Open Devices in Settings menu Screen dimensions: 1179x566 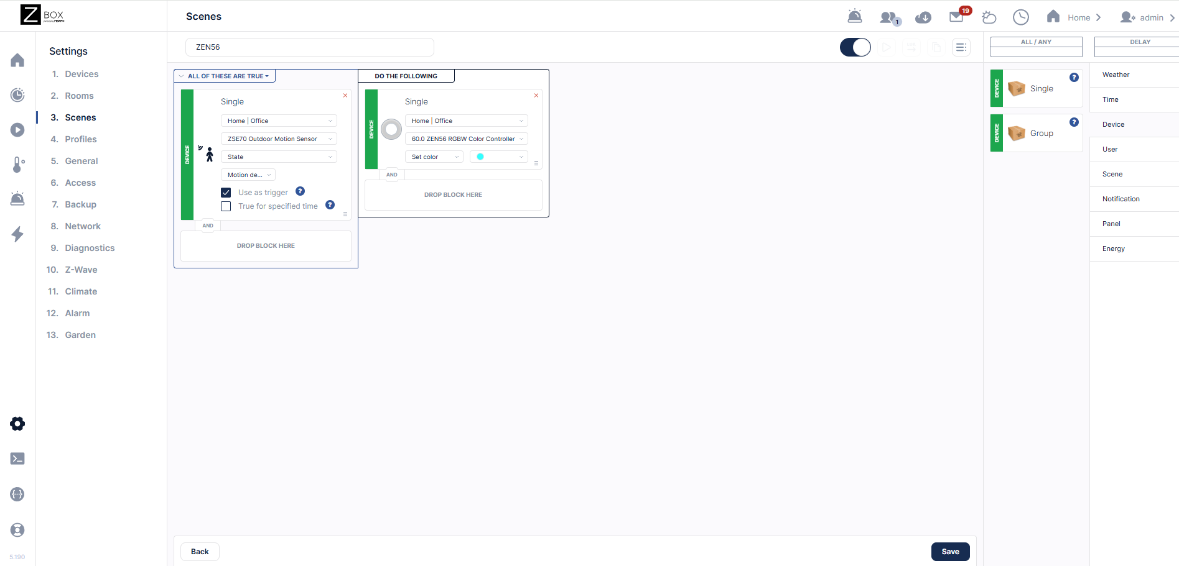82,74
